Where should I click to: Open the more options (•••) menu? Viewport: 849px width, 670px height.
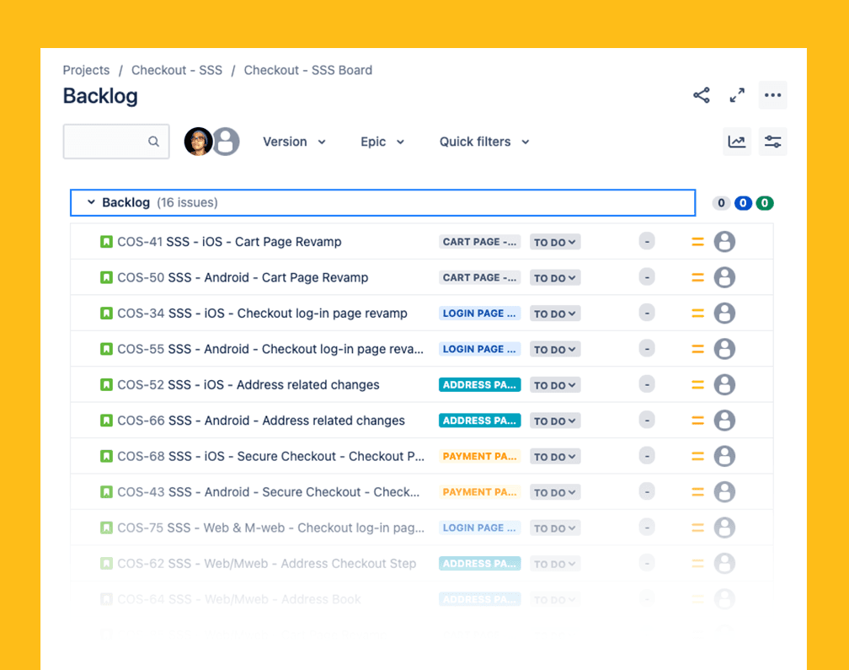tap(772, 95)
